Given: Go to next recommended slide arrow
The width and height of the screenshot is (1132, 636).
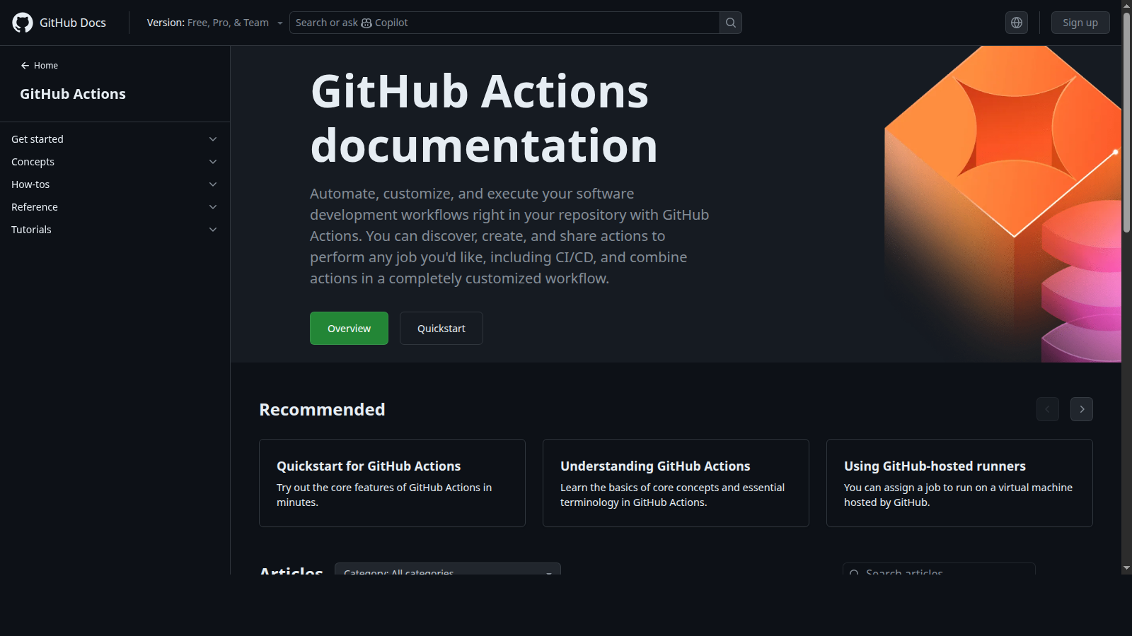Looking at the screenshot, I should (x=1082, y=409).
